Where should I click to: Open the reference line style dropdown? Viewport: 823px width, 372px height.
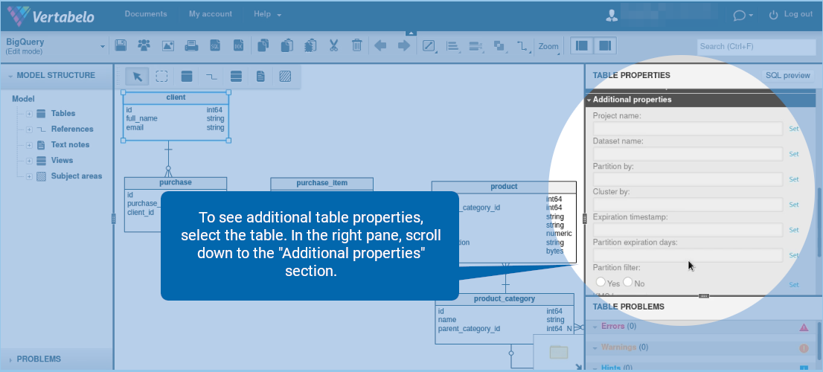click(523, 45)
